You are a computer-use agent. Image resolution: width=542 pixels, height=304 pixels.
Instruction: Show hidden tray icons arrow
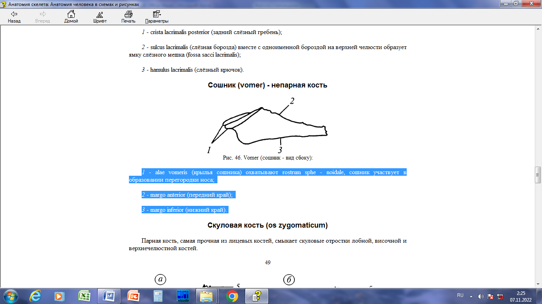pyautogui.click(x=471, y=296)
